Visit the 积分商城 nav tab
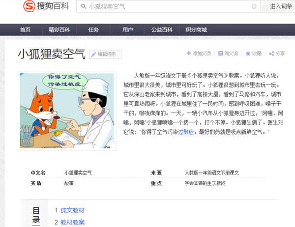This screenshot has height=227, width=295. (x=196, y=29)
